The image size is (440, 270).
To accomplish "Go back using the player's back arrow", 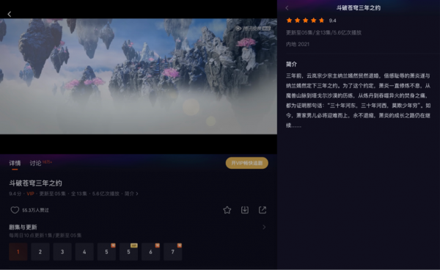I will [10, 14].
